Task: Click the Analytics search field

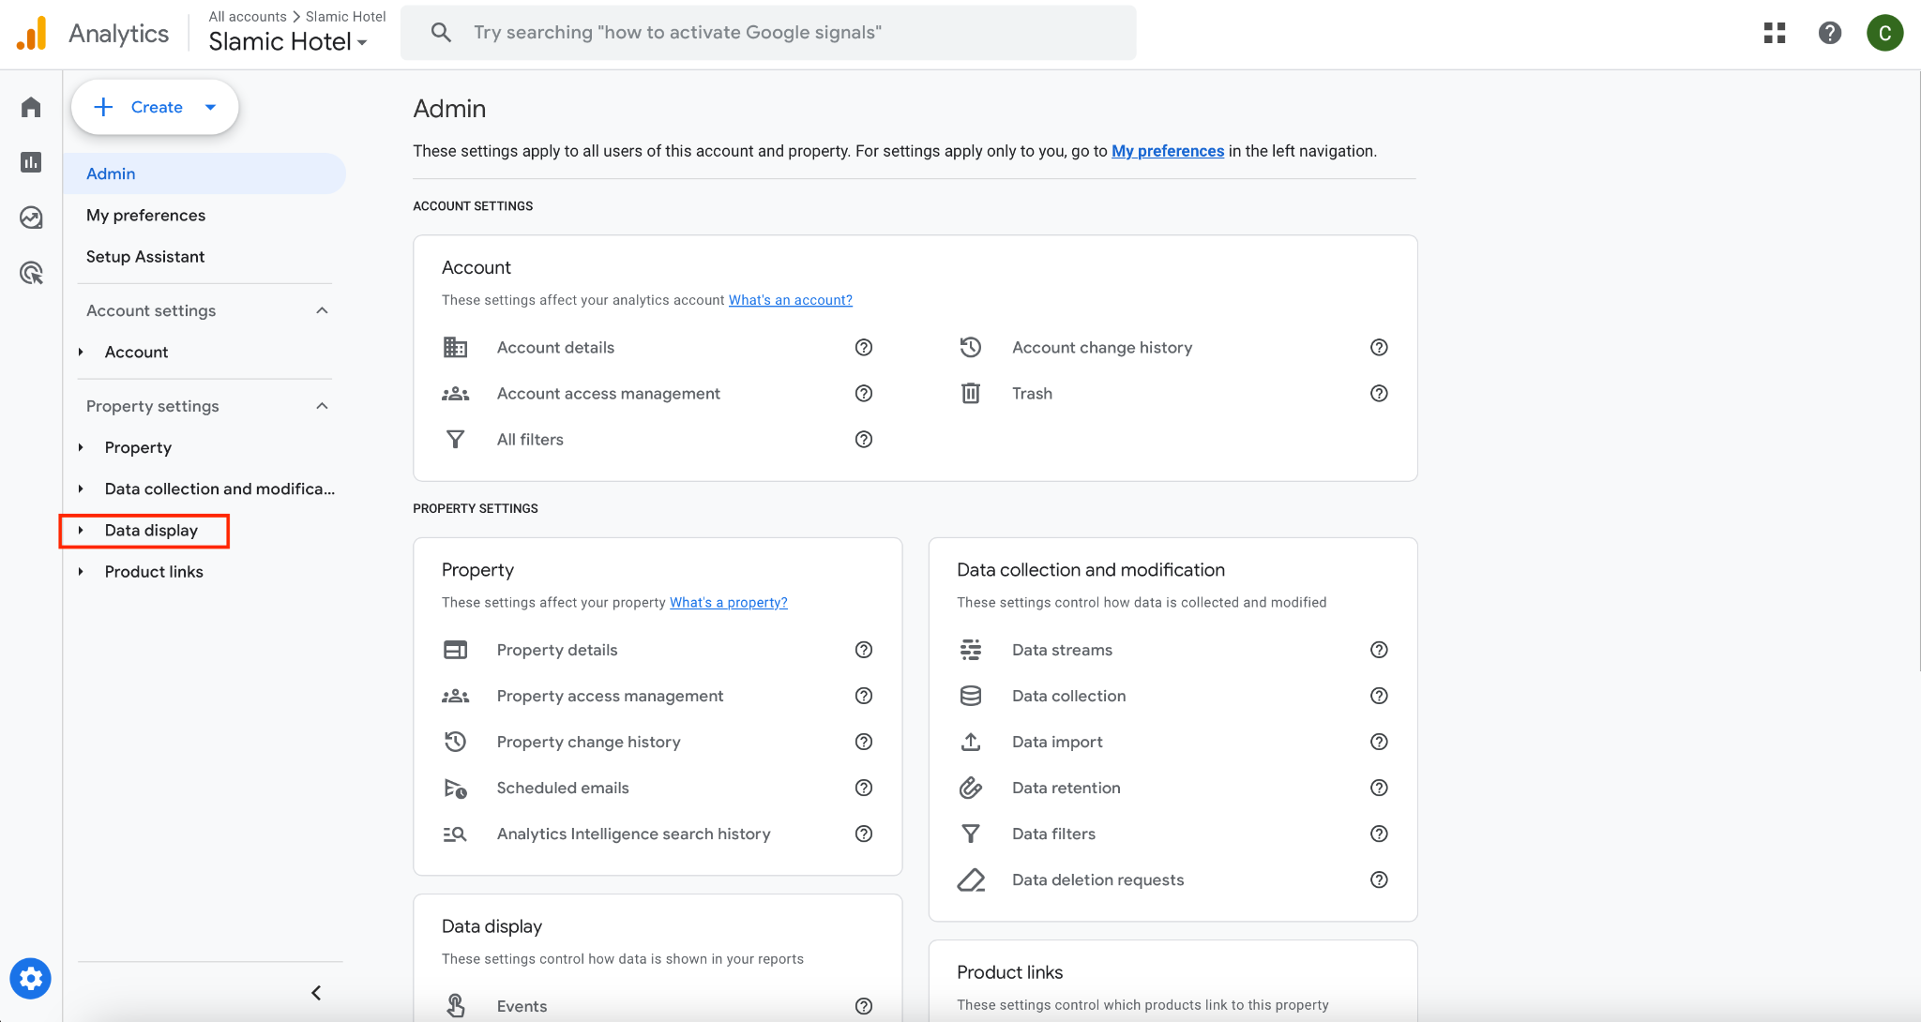Action: point(769,33)
